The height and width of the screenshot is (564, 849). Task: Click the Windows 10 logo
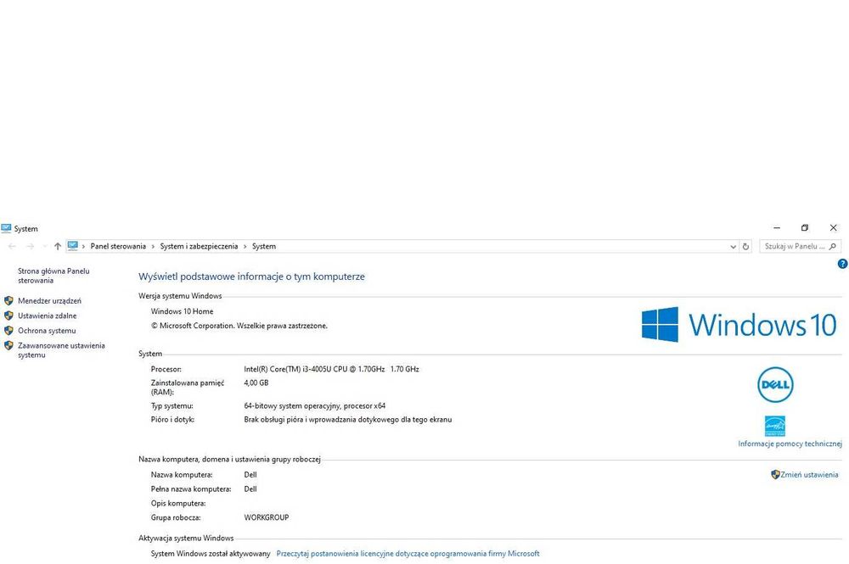click(x=739, y=325)
